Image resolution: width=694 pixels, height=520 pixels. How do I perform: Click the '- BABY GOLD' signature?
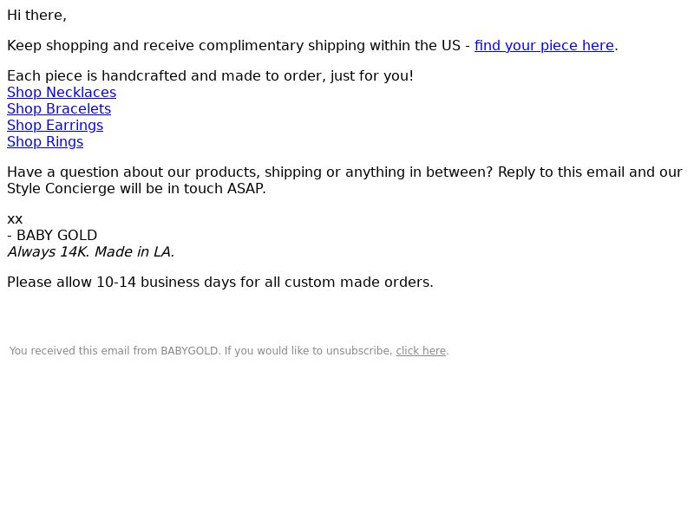point(52,236)
